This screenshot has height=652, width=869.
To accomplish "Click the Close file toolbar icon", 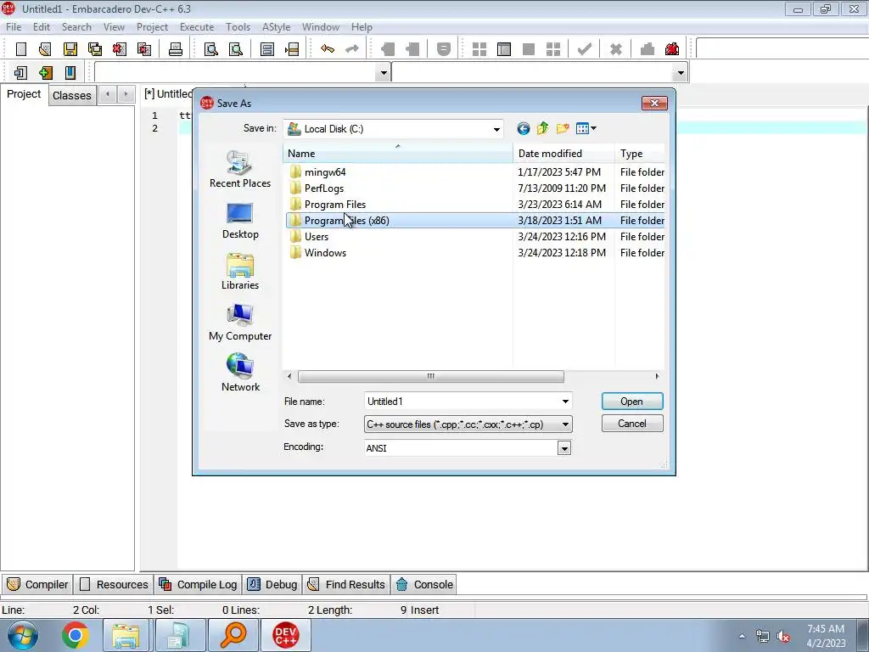I will 119,49.
